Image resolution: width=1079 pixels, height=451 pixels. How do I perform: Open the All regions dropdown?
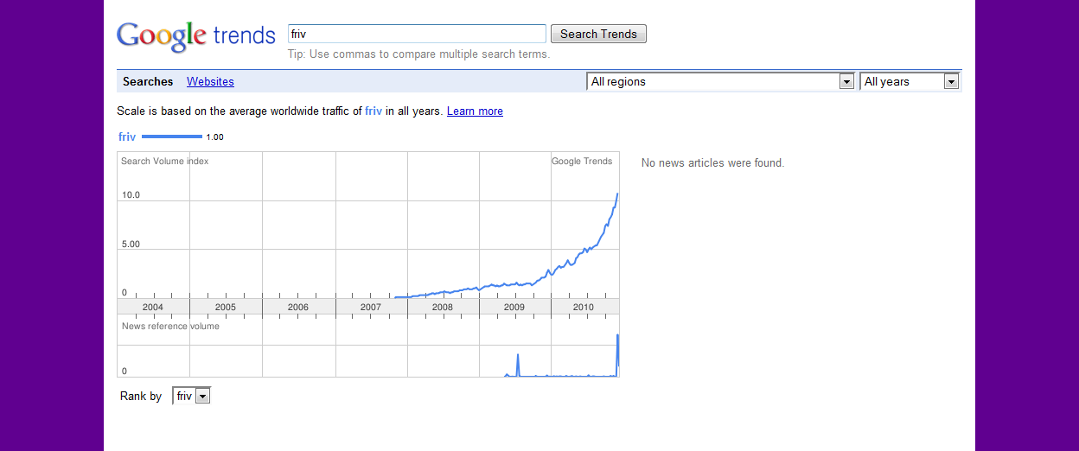pos(721,81)
